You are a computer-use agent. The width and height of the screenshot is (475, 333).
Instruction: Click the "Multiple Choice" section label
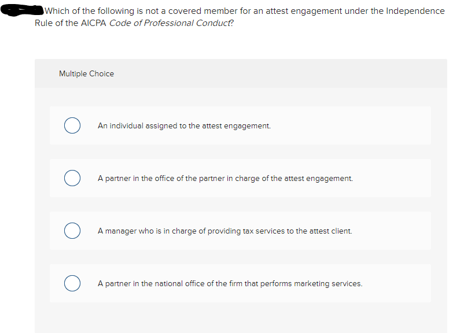[86, 74]
